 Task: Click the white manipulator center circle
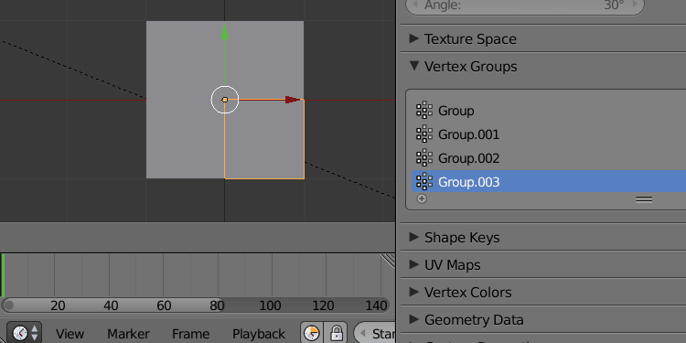point(224,100)
